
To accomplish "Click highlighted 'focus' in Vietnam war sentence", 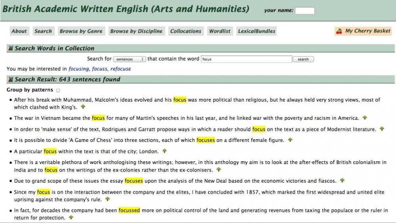I will 98,118.
